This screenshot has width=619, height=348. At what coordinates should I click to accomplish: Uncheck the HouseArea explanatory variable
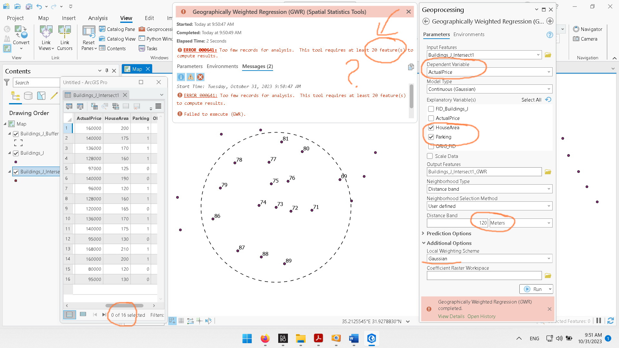coord(431,128)
